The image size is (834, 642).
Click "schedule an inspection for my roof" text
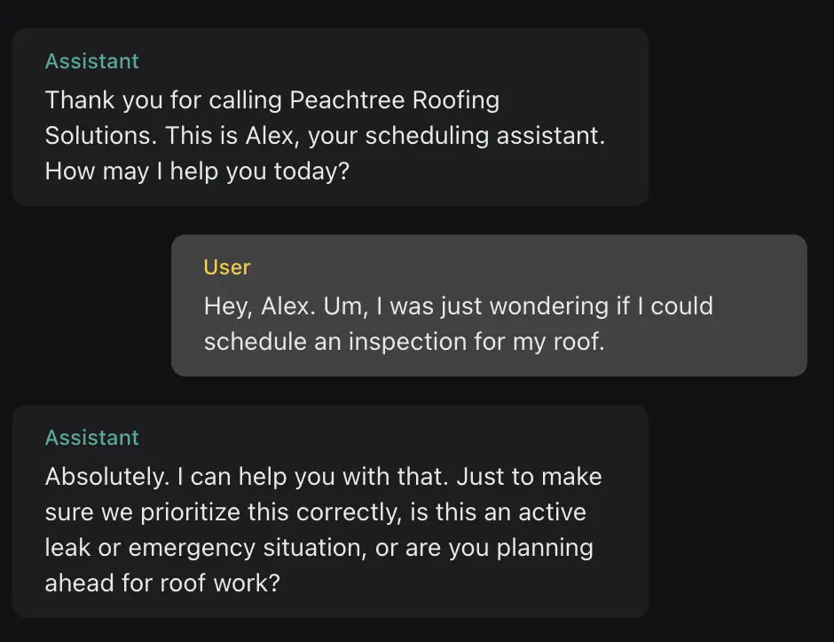pos(404,342)
